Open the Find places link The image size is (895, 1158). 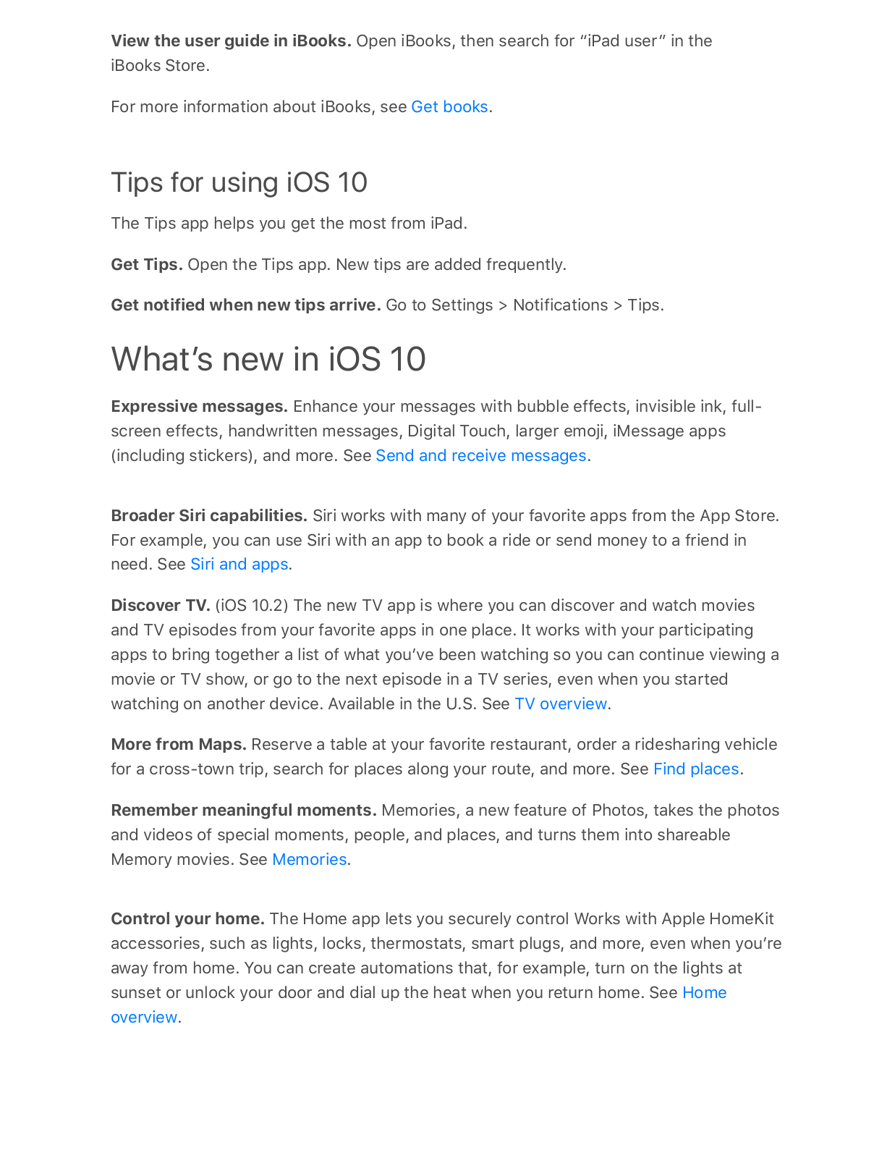click(696, 769)
